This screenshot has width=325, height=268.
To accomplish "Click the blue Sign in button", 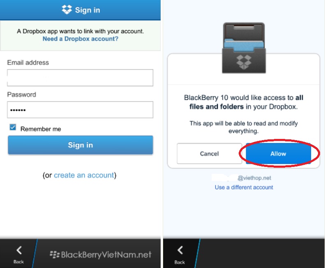I will coord(81,145).
